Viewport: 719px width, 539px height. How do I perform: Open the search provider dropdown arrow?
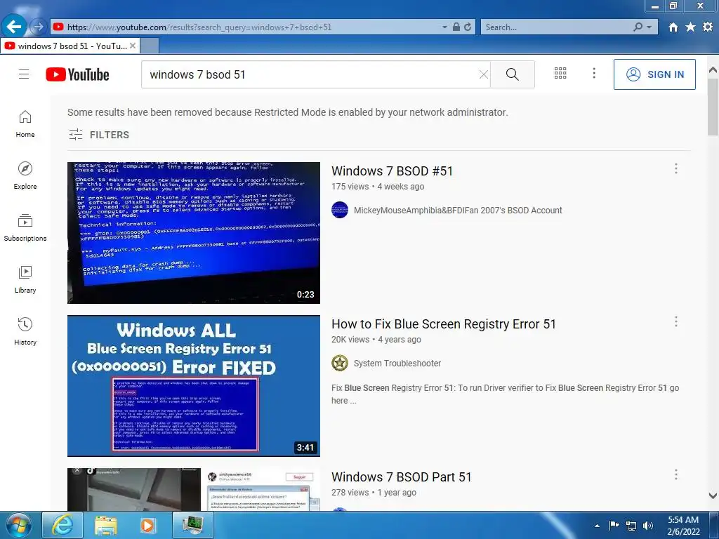[649, 27]
